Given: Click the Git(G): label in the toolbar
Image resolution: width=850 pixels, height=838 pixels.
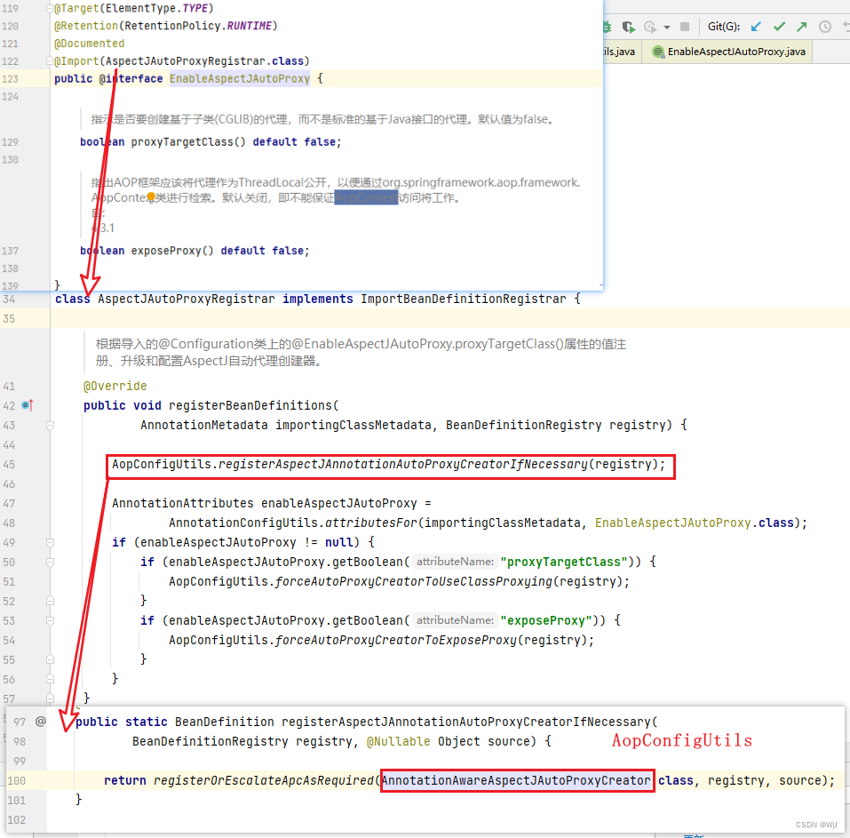Looking at the screenshot, I should [x=724, y=27].
